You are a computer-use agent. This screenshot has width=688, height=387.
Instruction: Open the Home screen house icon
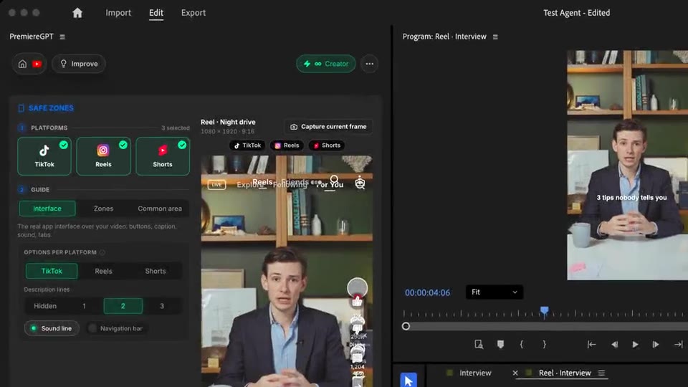(77, 13)
